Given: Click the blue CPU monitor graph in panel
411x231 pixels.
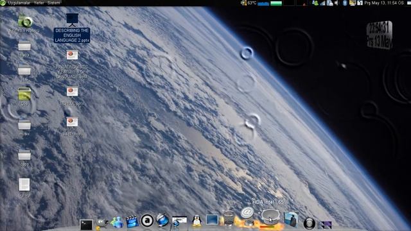Looking at the screenshot, I should (x=263, y=3).
